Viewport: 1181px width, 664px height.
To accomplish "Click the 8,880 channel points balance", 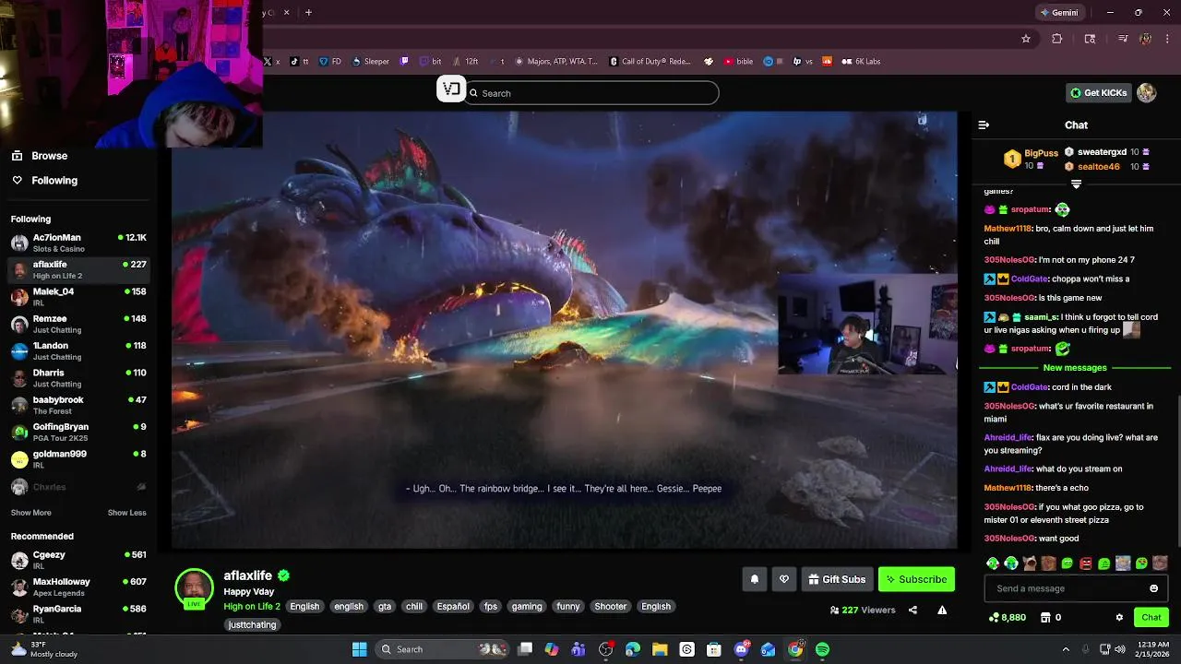I will 1007,618.
